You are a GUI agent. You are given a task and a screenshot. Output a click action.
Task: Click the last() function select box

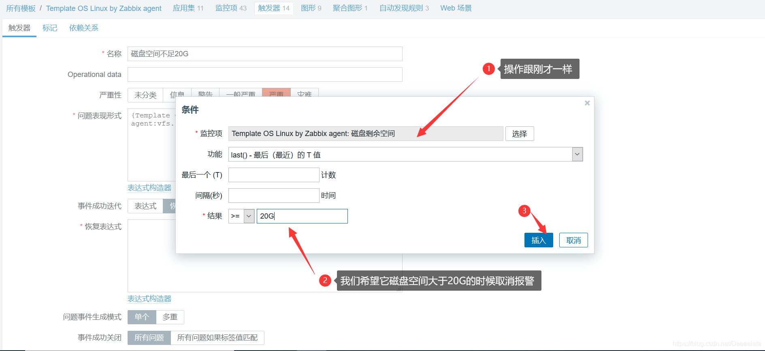[x=405, y=154]
